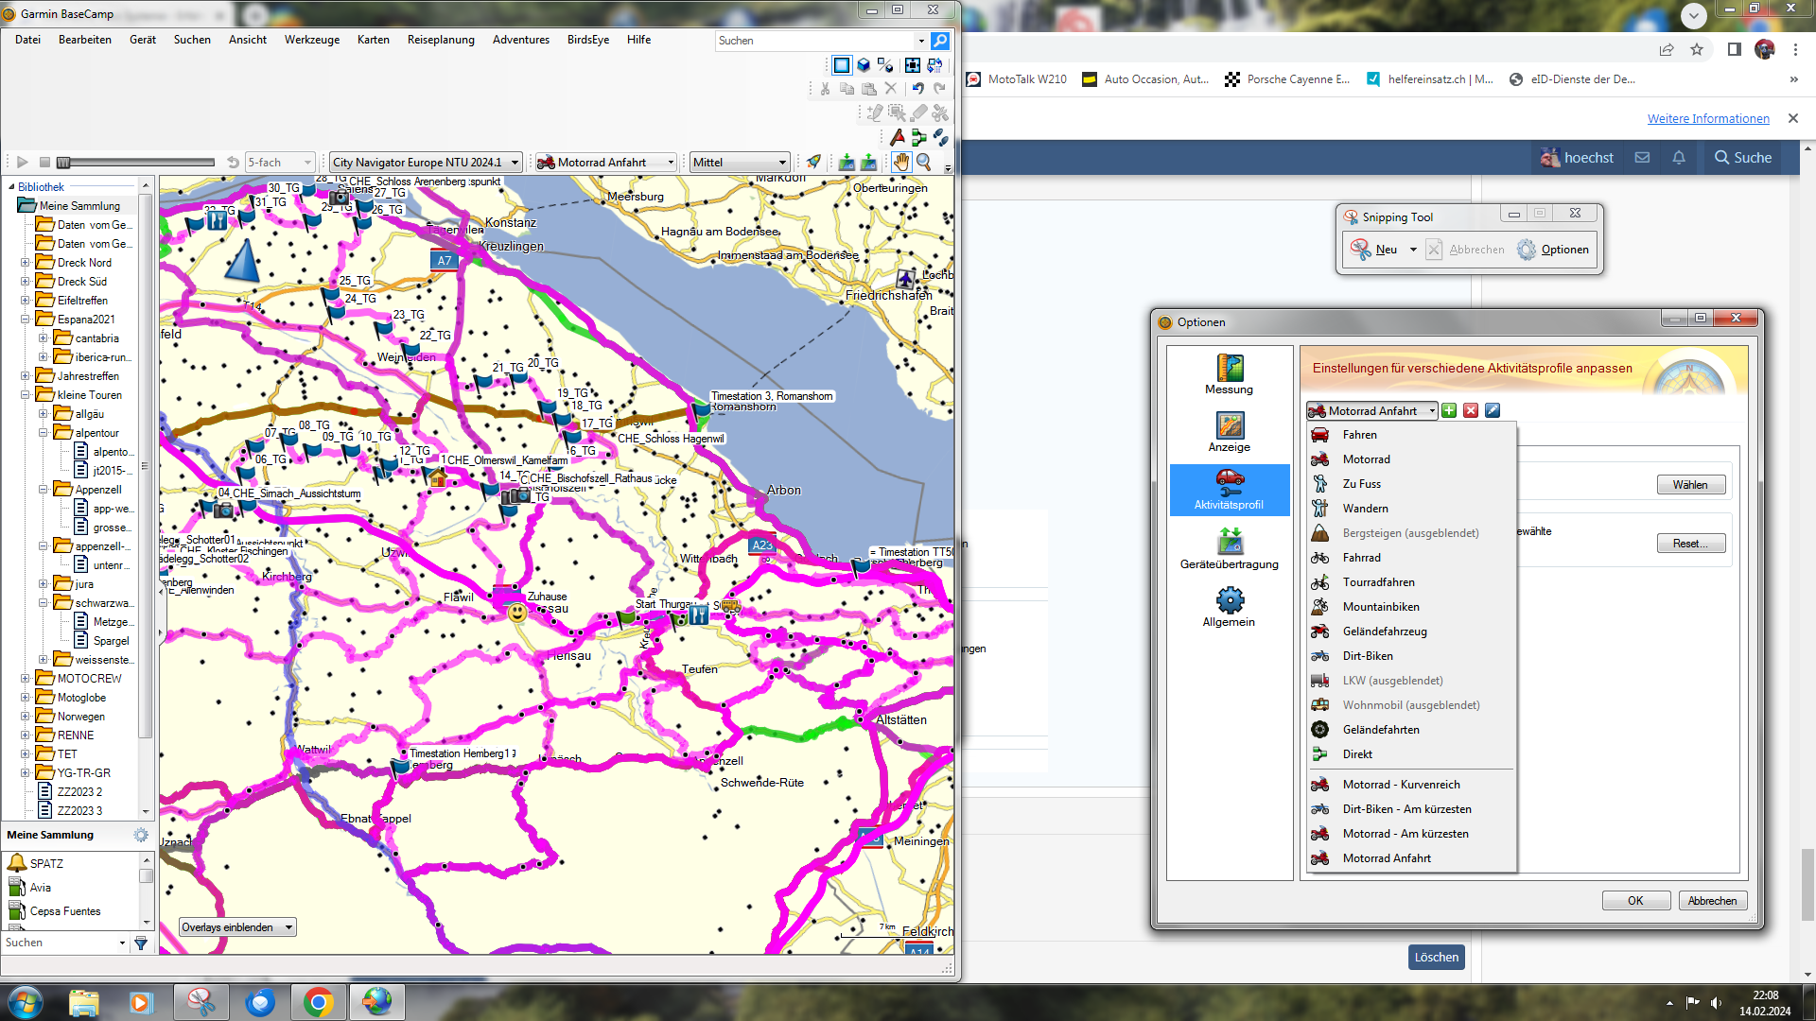The width and height of the screenshot is (1816, 1021).
Task: Toggle the 2D map view button
Action: coord(841,65)
